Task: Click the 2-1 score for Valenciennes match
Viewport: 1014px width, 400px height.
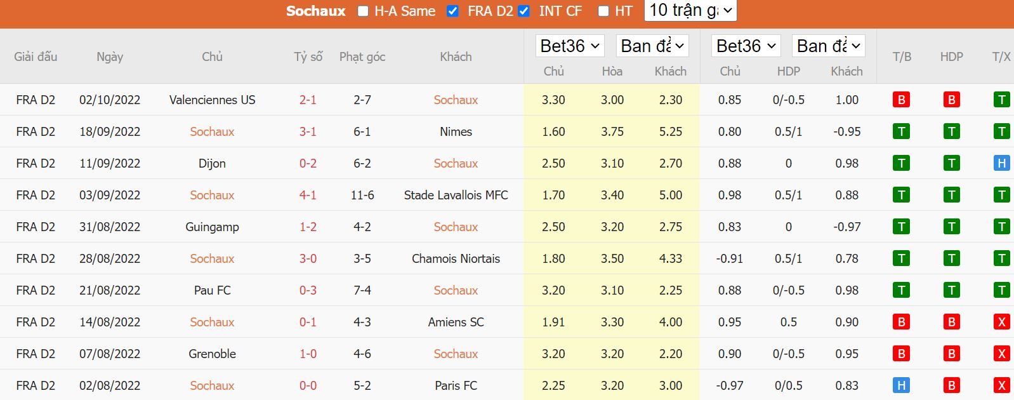Action: 308,100
